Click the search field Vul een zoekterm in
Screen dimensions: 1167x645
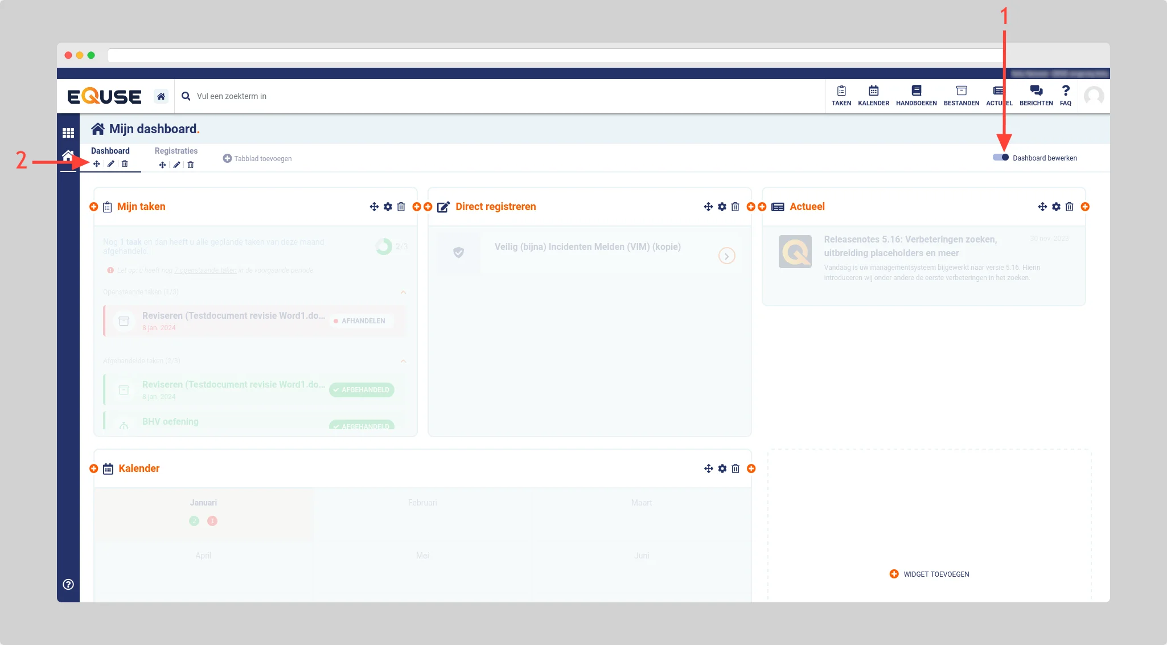(x=231, y=96)
